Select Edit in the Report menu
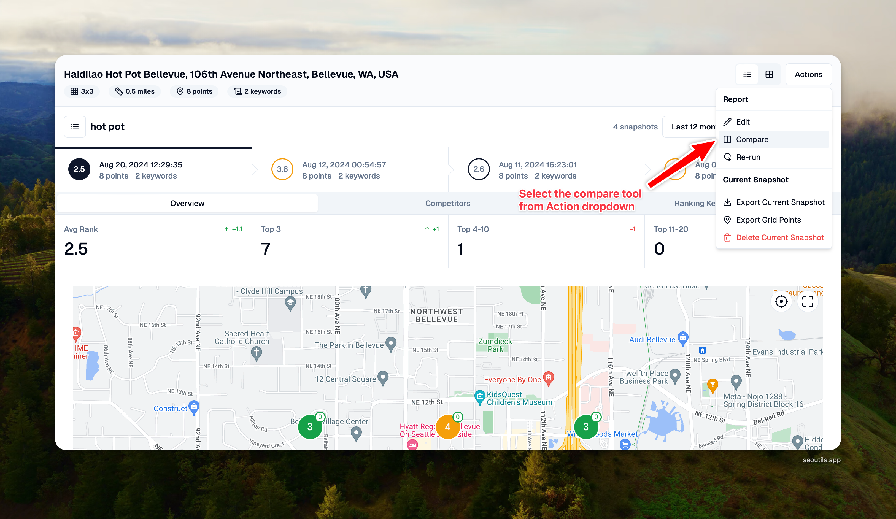This screenshot has width=896, height=519. click(743, 122)
